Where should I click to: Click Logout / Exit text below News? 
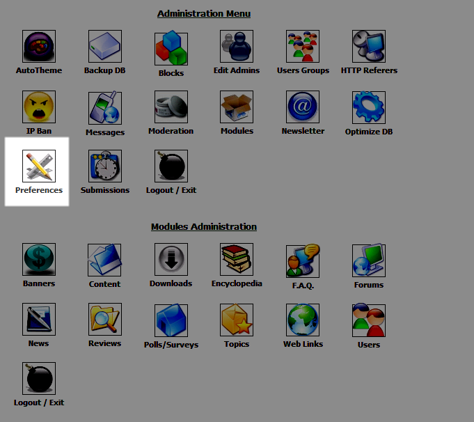(x=39, y=403)
